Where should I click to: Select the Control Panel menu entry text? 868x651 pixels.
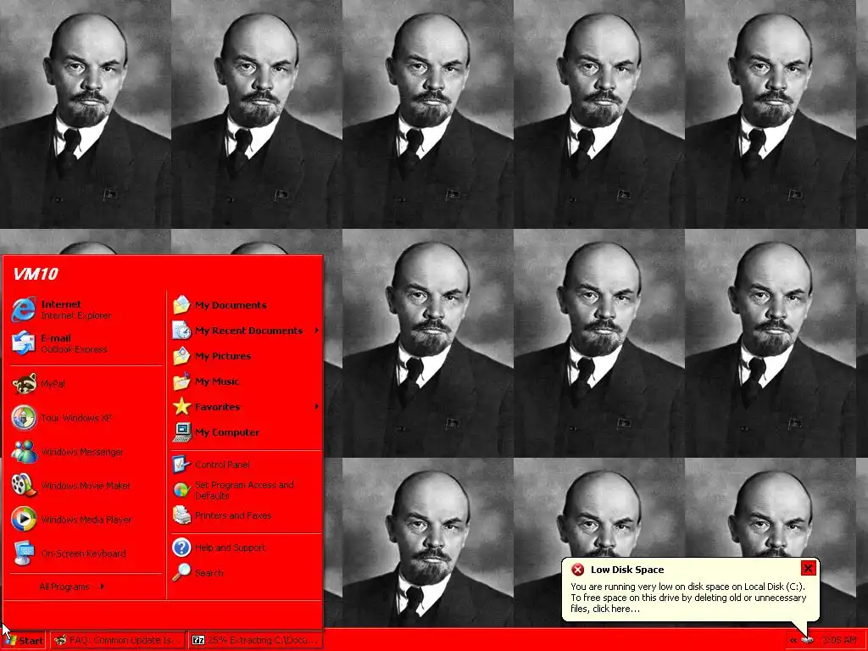point(222,465)
